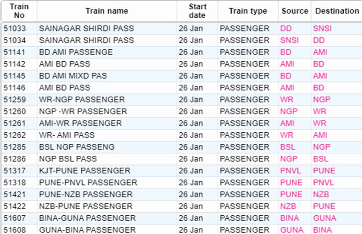Select source link BSL for train 51285
The height and width of the screenshot is (234, 362).
click(x=287, y=147)
